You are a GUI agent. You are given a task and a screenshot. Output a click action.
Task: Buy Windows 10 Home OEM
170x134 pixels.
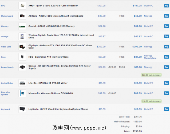(x=167, y=93)
